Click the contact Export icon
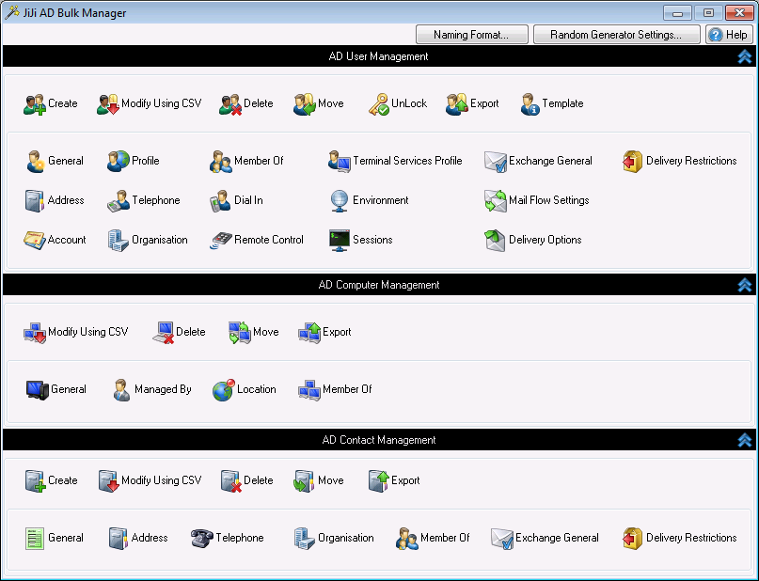The width and height of the screenshot is (759, 581). click(378, 481)
